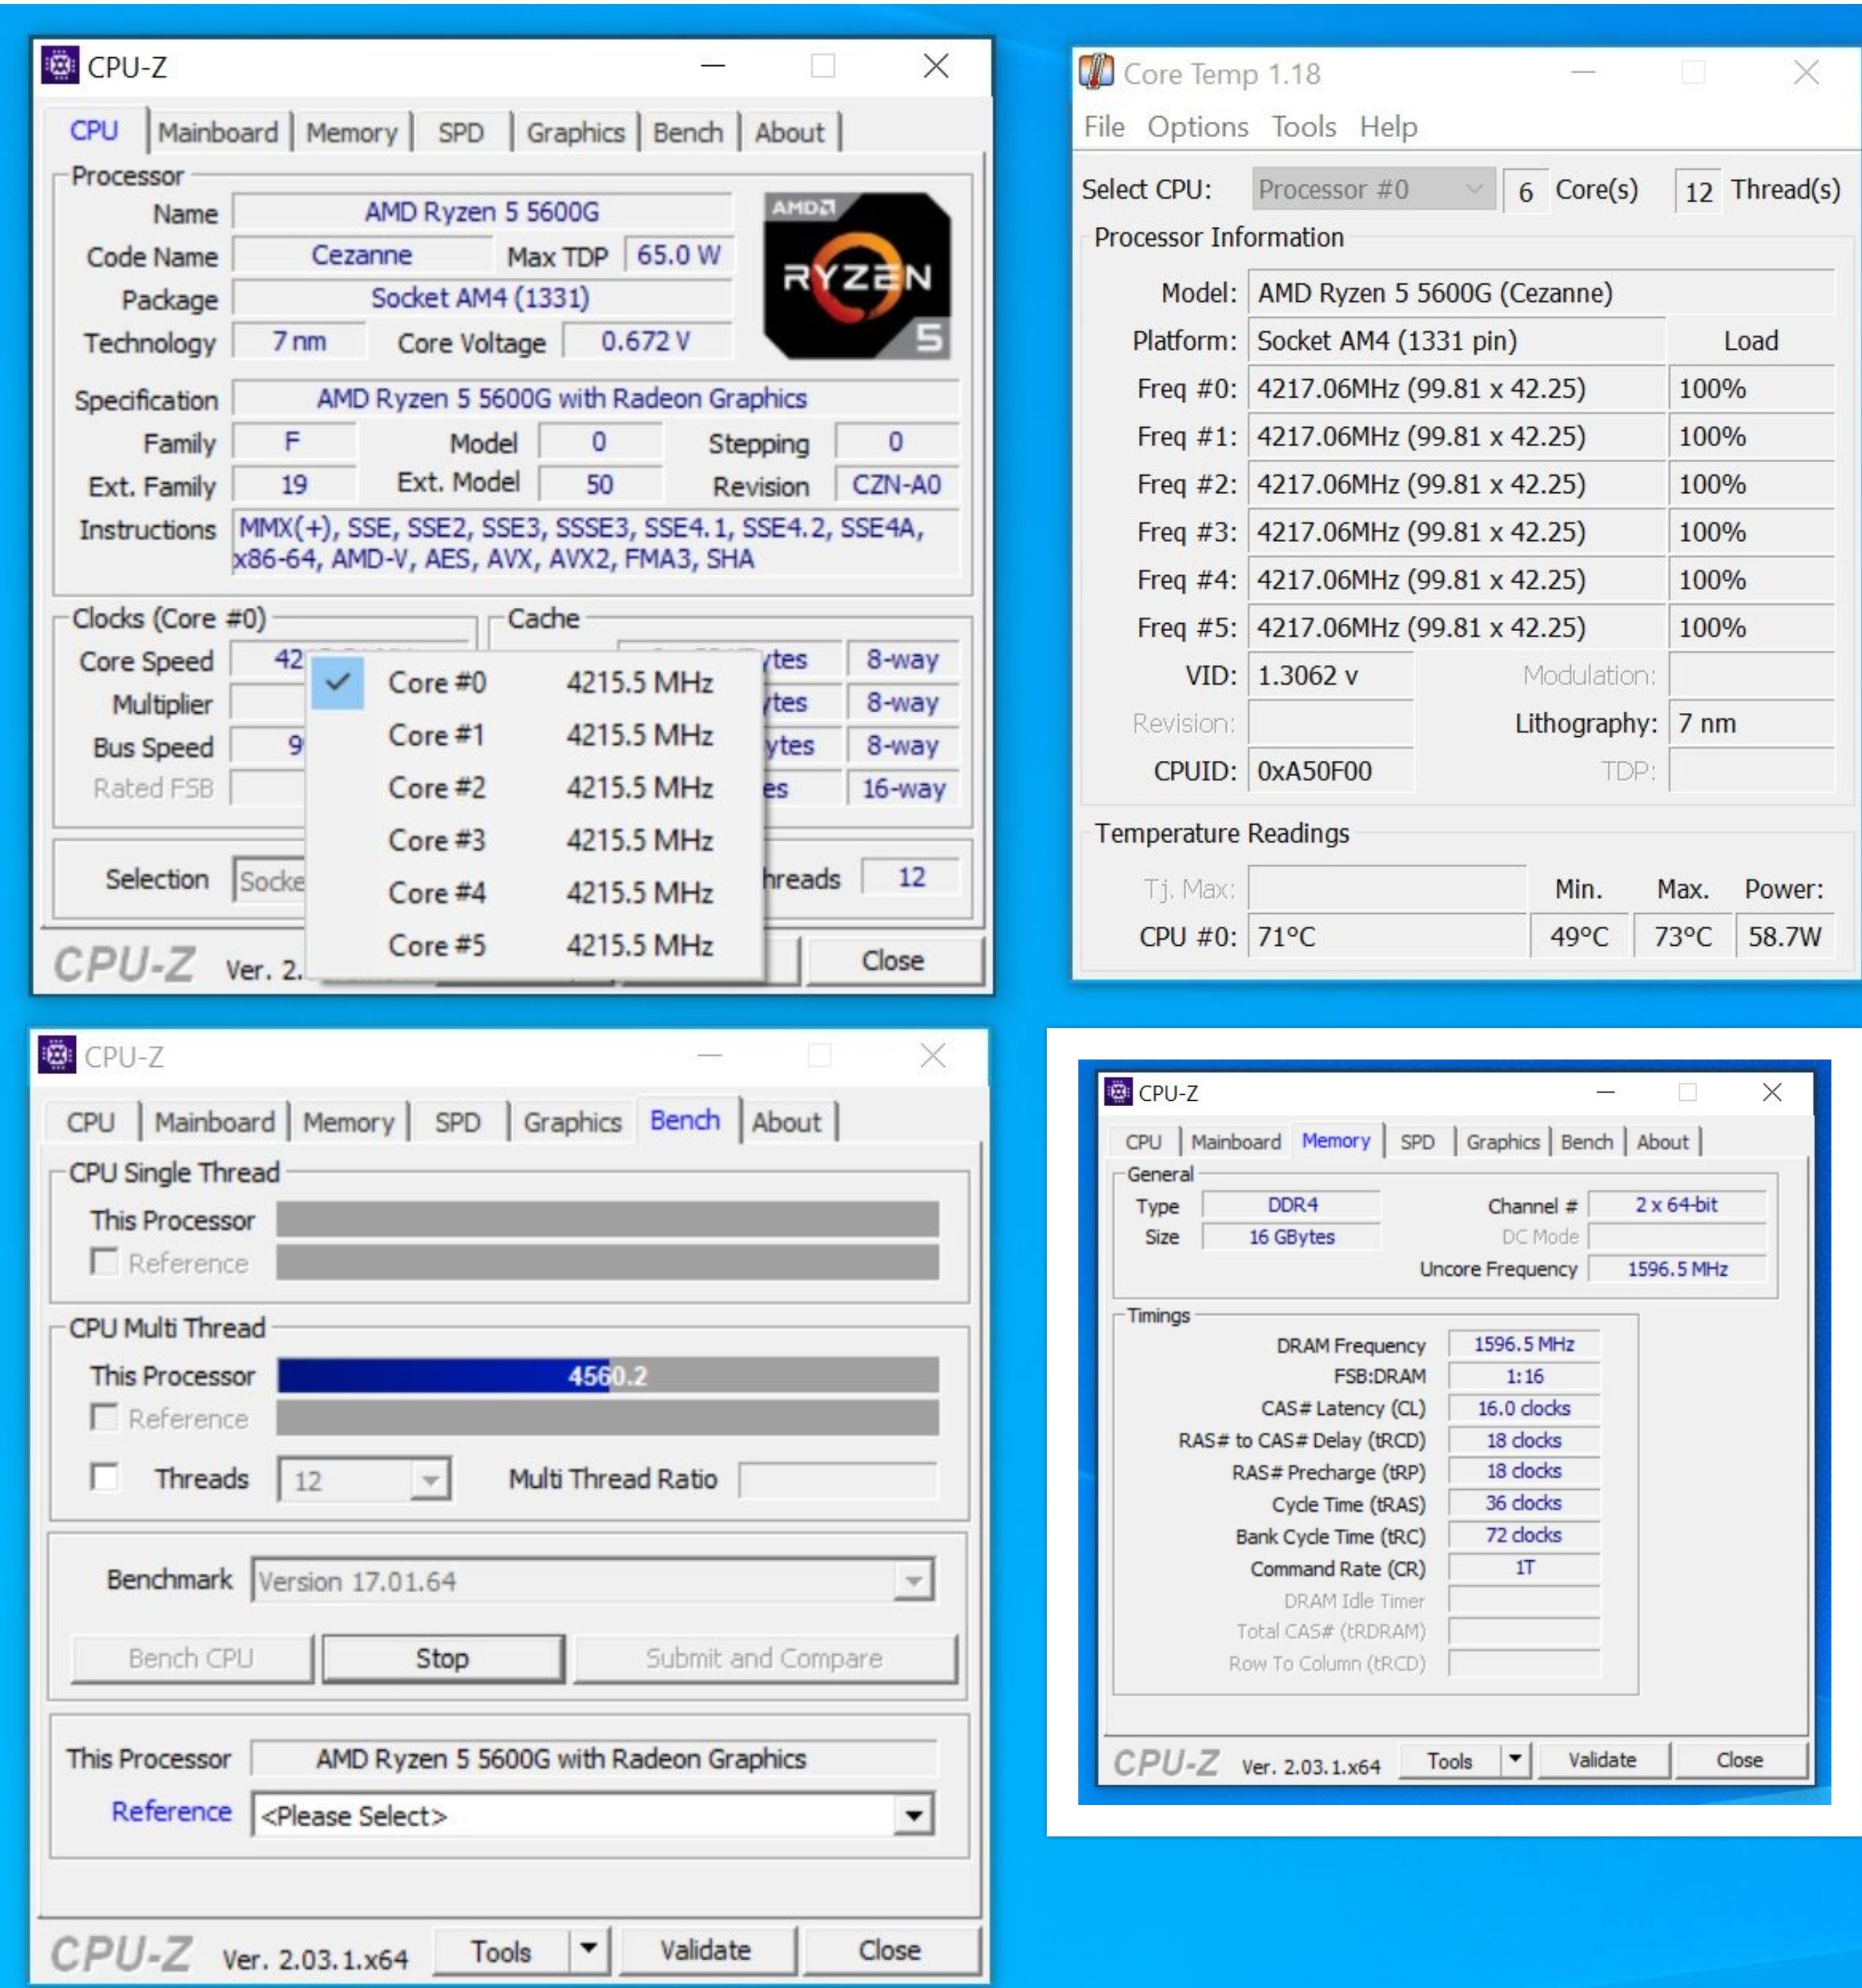Click the multi thread progress bar showing 4560.2
The width and height of the screenshot is (1862, 1988).
(608, 1375)
